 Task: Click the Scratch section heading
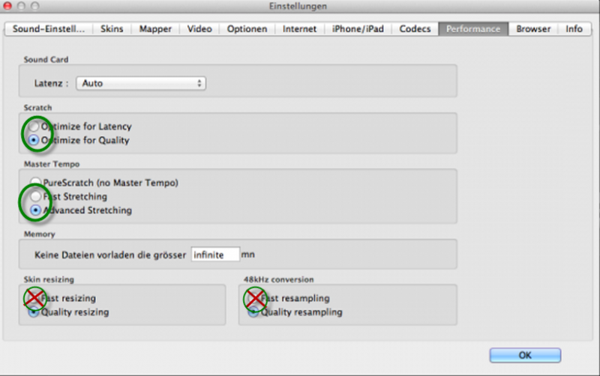point(37,107)
